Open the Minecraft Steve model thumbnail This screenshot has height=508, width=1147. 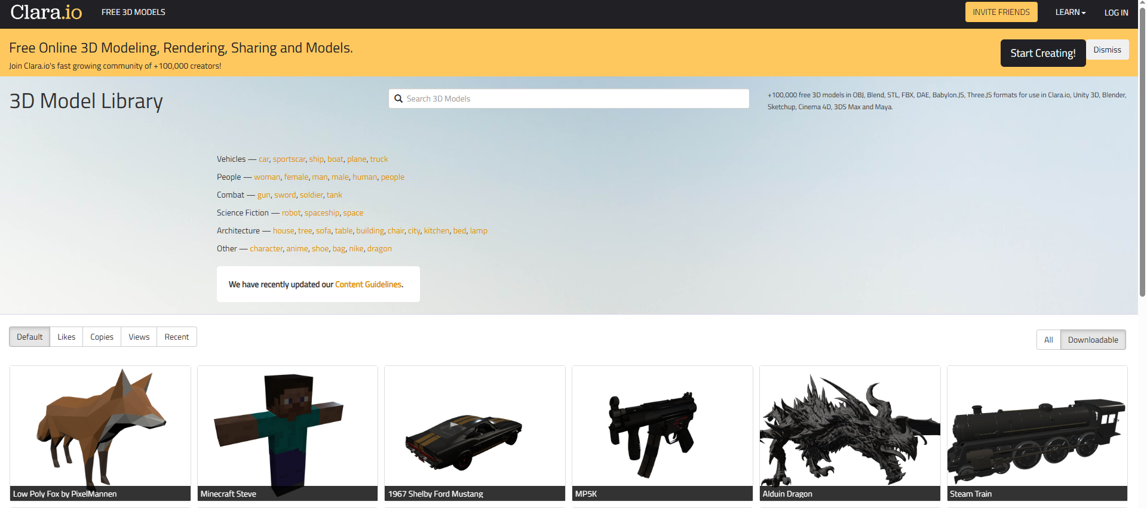(x=287, y=427)
